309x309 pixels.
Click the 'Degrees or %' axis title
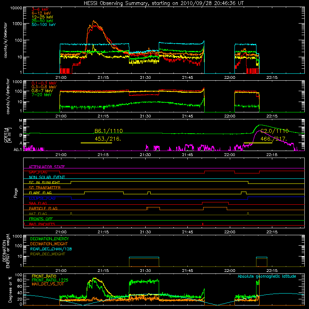(10, 289)
